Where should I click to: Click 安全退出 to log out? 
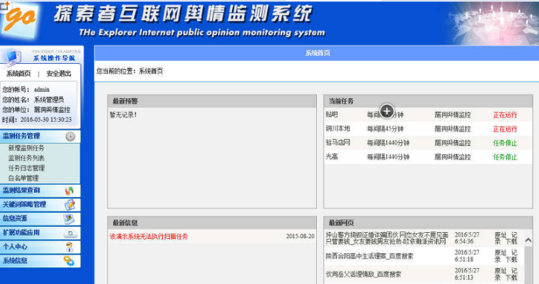59,74
